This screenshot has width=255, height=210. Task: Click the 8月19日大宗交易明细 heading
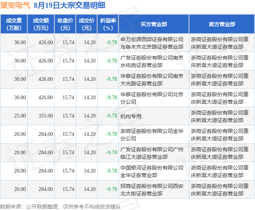[x=69, y=5]
